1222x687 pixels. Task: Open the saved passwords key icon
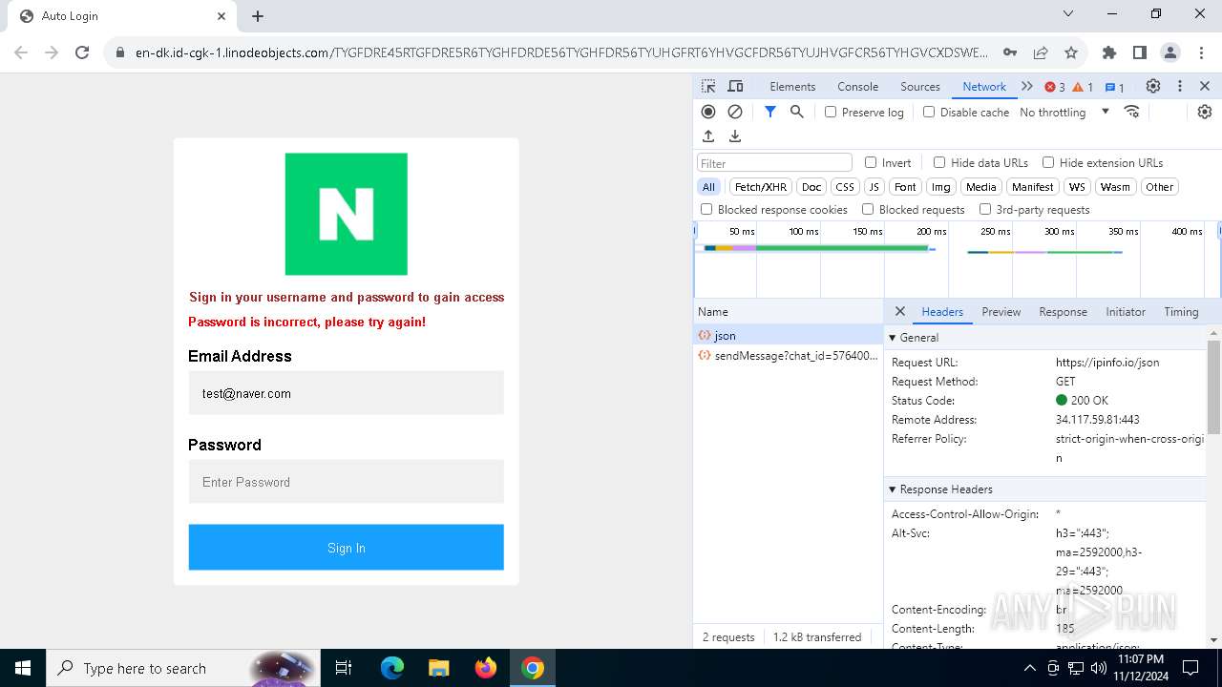click(1010, 52)
